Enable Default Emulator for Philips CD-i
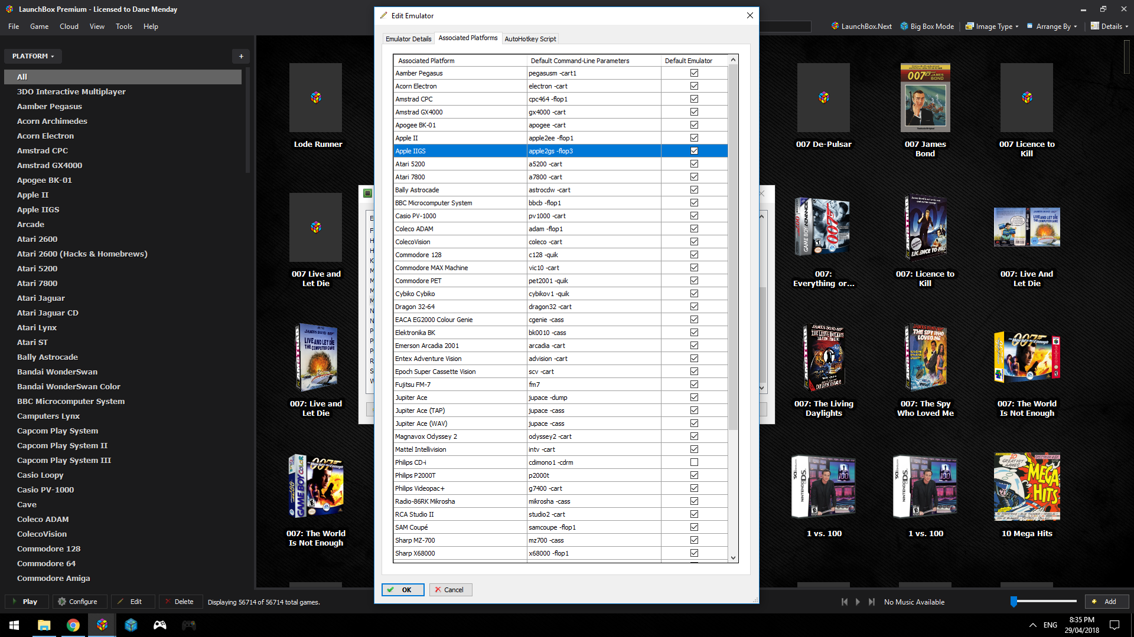The height and width of the screenshot is (637, 1134). [x=694, y=462]
